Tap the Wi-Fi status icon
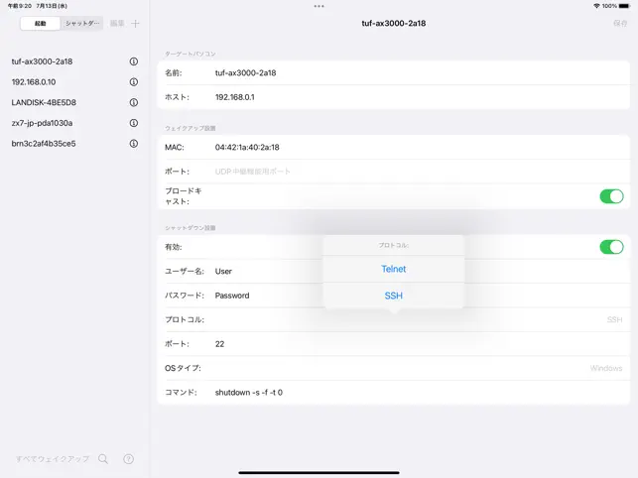 click(596, 6)
